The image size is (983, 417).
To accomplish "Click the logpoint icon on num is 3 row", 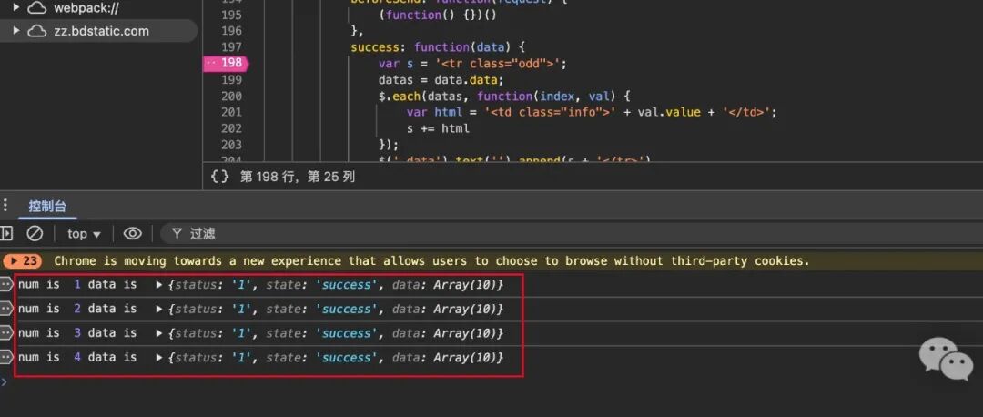I will pyautogui.click(x=6, y=333).
